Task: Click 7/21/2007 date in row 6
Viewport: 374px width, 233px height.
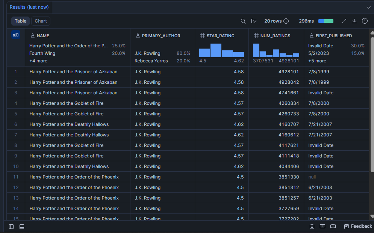Action: click(336, 124)
